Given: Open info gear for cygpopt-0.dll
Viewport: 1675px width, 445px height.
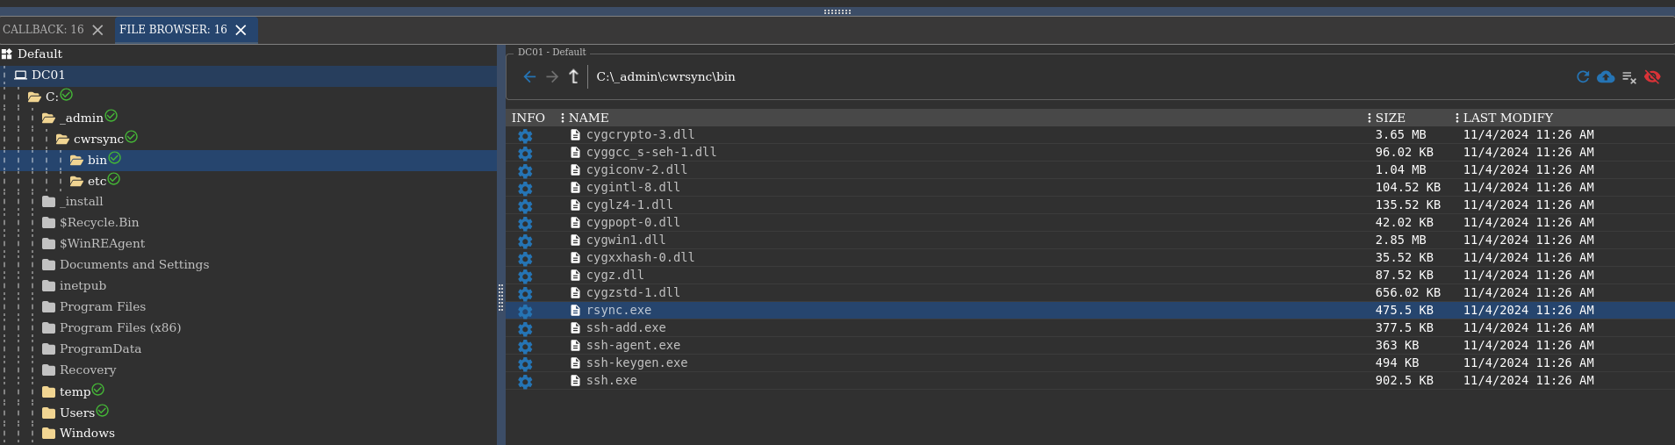Looking at the screenshot, I should (525, 224).
